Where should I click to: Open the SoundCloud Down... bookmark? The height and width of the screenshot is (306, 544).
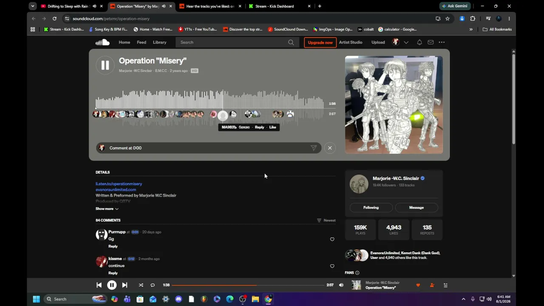tap(288, 29)
